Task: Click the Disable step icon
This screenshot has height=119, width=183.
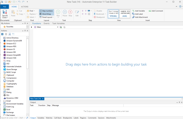Action: coord(95,11)
